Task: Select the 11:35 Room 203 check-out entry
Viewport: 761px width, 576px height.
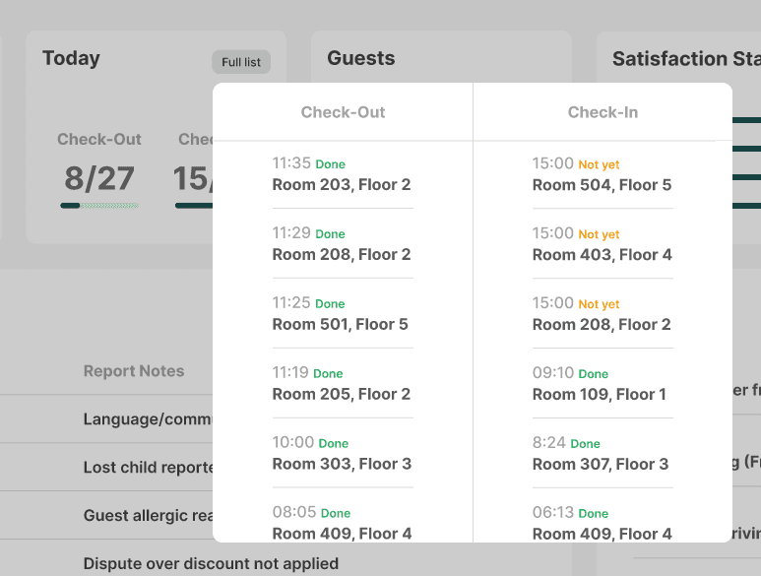Action: pos(342,174)
